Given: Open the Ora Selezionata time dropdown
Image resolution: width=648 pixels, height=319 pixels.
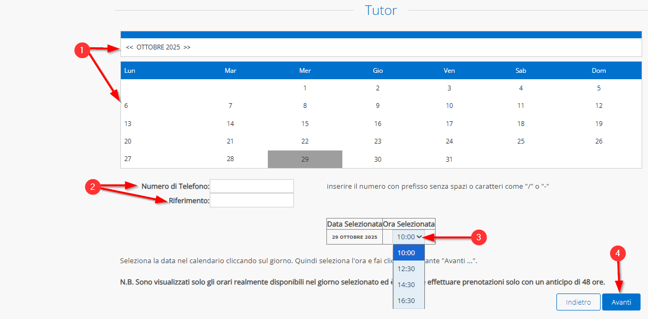Looking at the screenshot, I should 409,237.
